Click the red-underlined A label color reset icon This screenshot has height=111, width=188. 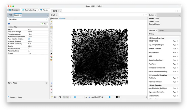51,89
